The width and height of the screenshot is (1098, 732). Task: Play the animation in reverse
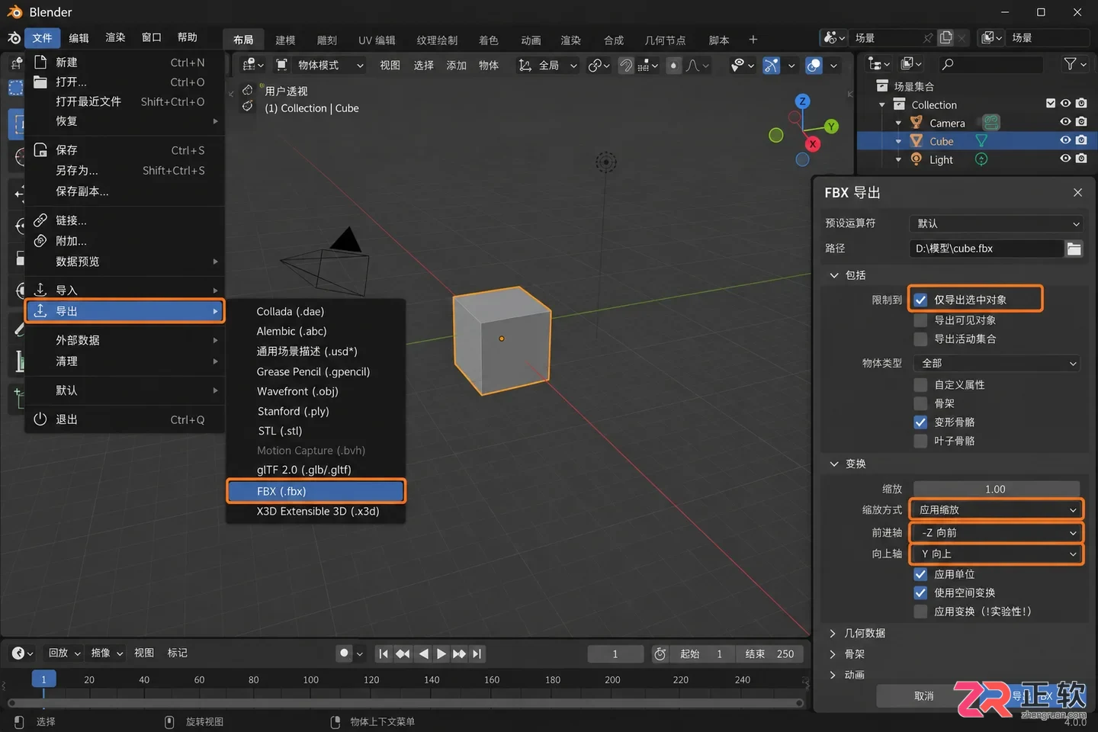[x=423, y=653]
